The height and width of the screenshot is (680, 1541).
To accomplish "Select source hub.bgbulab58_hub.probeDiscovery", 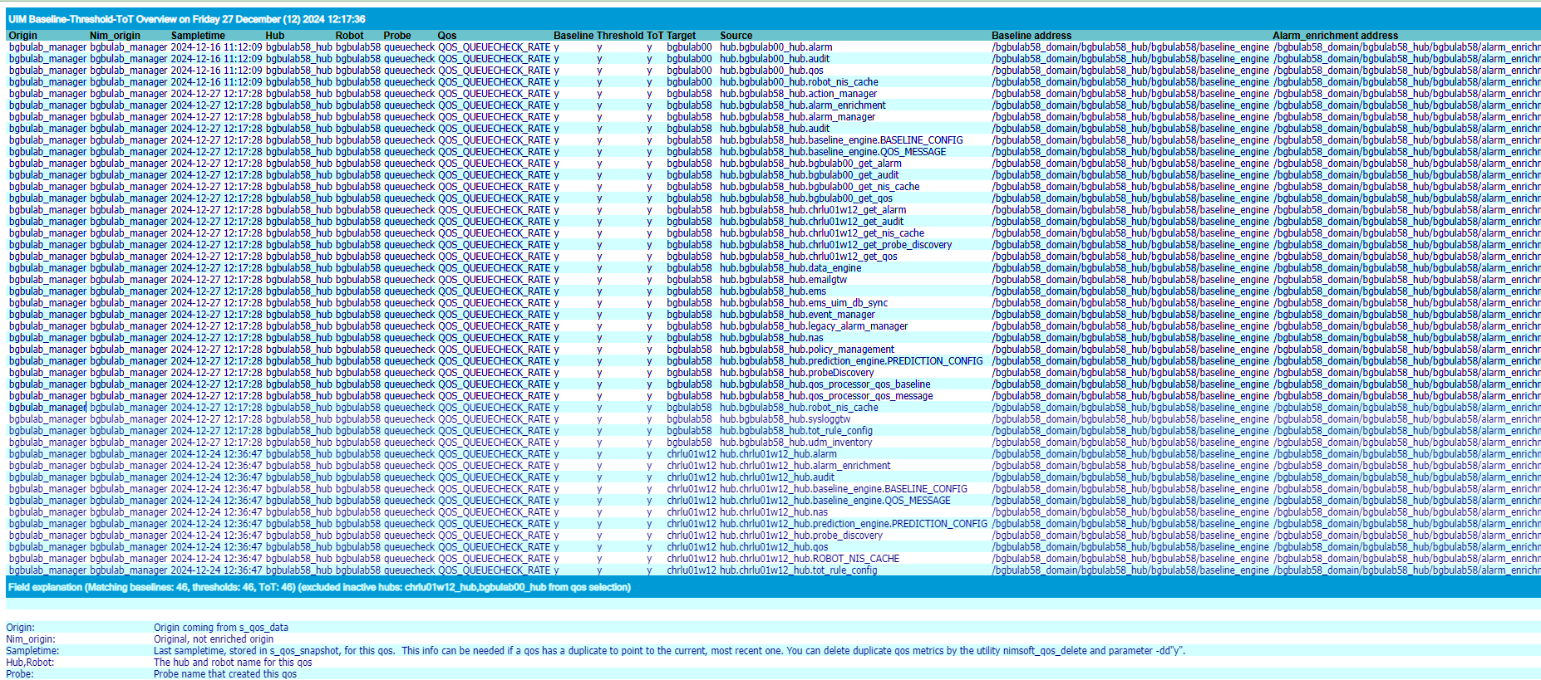I will pos(797,373).
